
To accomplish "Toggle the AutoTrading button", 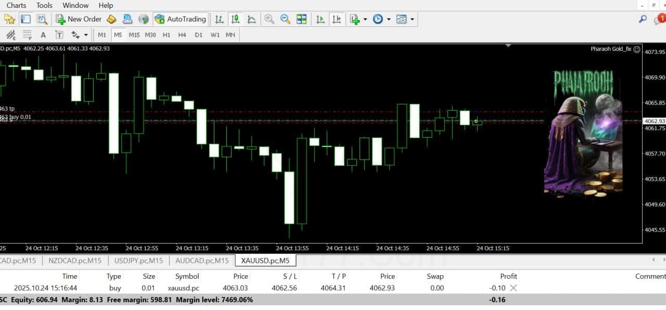I will pos(181,19).
